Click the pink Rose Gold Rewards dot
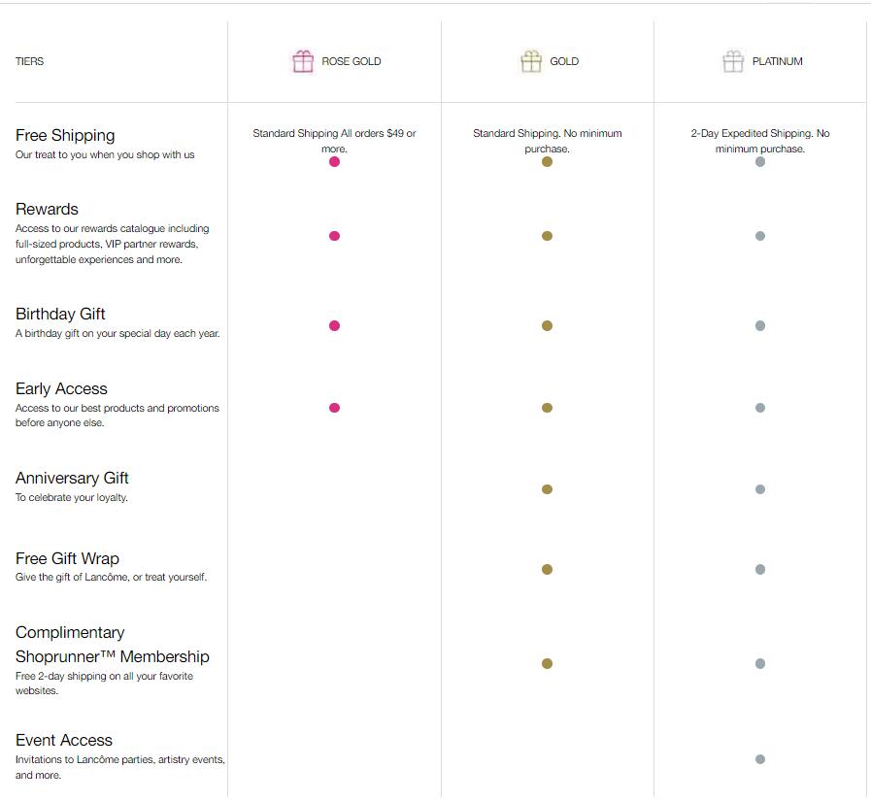 [x=334, y=236]
